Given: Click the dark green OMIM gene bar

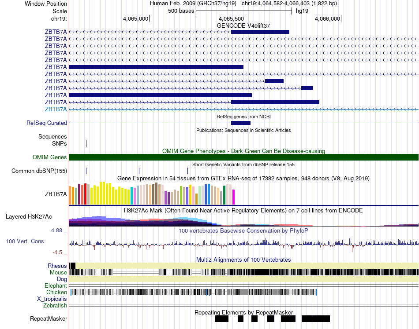Looking at the screenshot, I should coord(243,157).
